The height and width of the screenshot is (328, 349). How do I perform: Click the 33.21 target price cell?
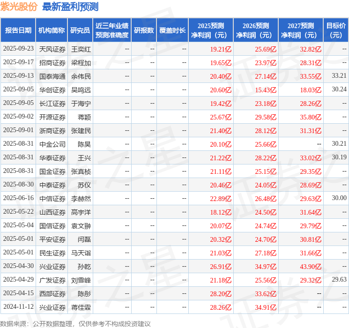pos(339,75)
